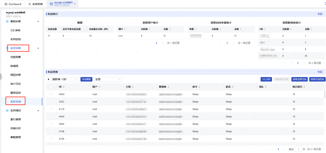The width and height of the screenshot is (326, 153).
Task: Click the 实例列表 list icon
Action: (x=30, y=4)
